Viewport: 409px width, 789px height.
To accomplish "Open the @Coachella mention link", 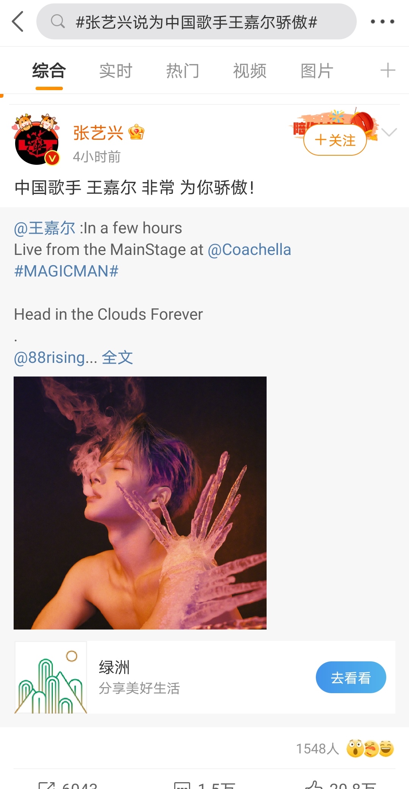I will [249, 250].
